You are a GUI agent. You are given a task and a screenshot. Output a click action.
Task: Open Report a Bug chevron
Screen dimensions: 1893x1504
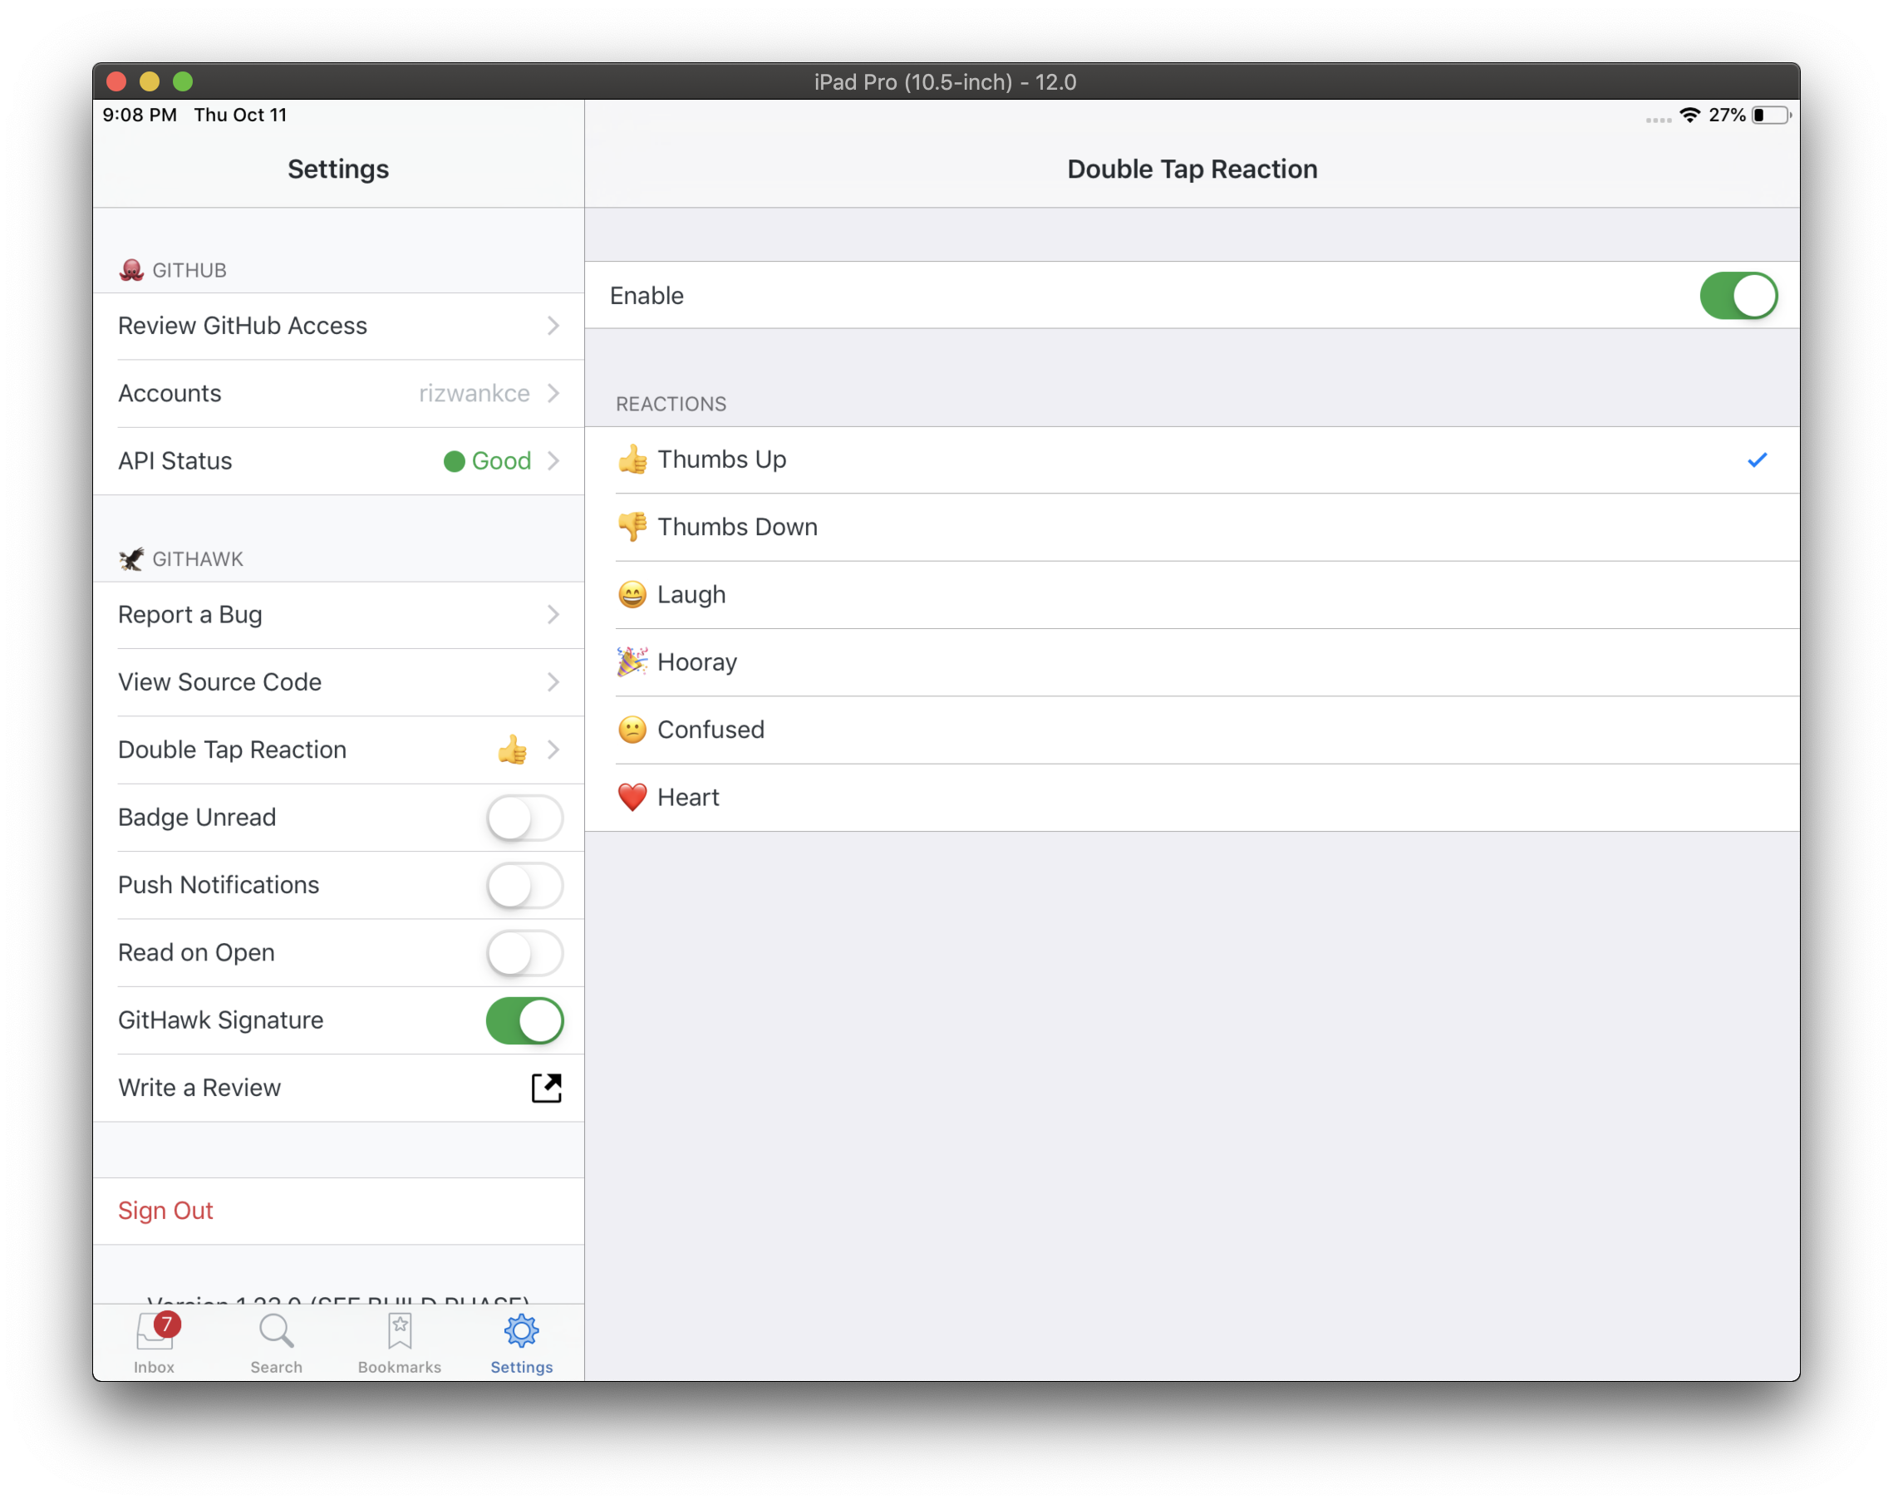click(x=553, y=615)
